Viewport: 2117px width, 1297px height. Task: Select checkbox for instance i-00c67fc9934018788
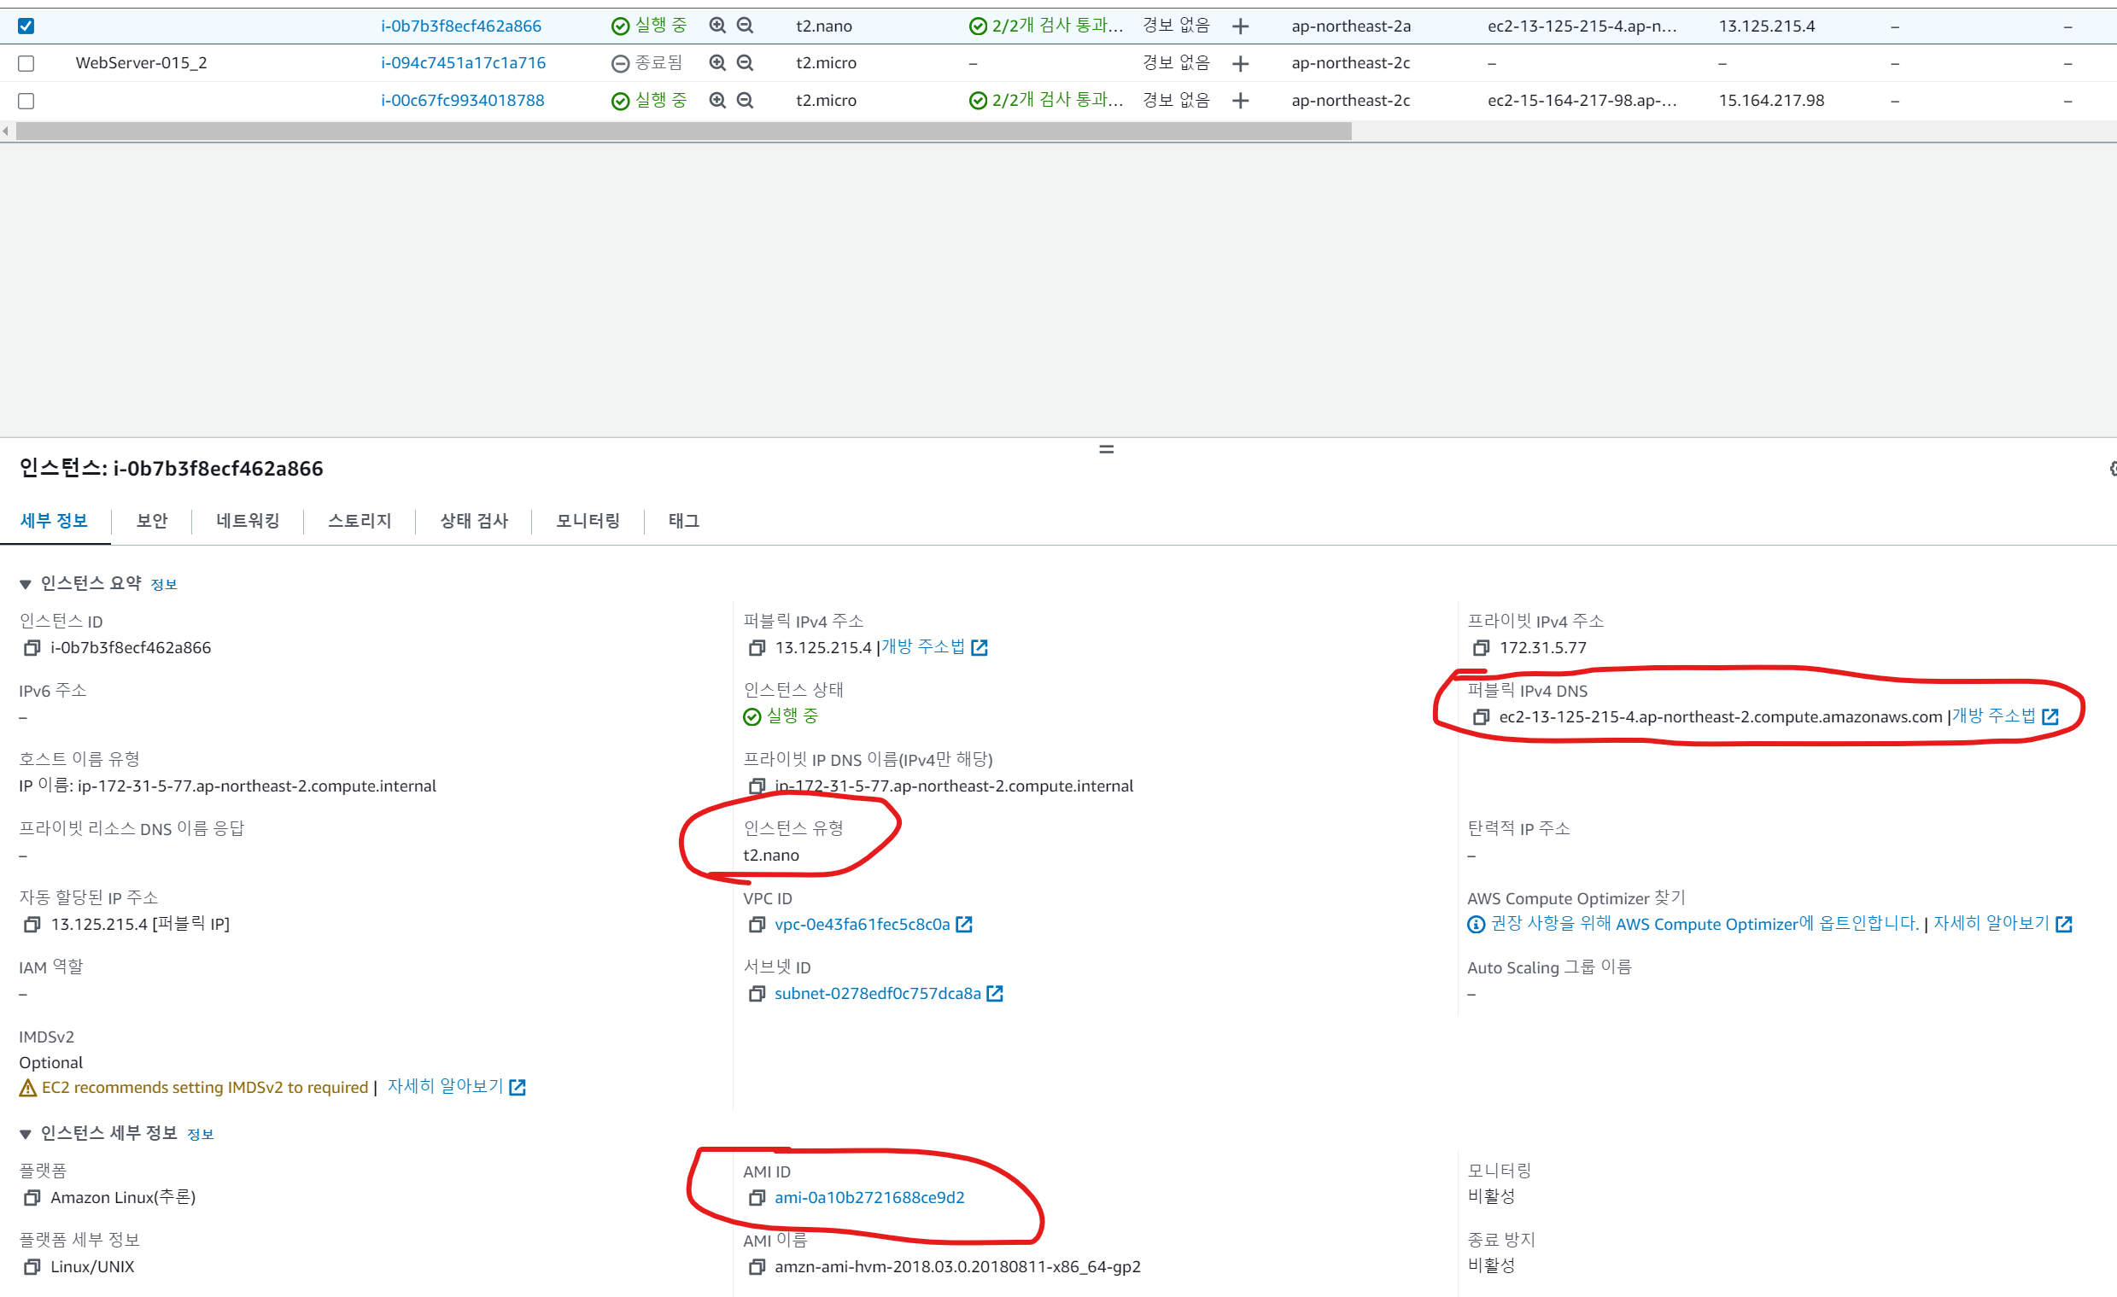pos(26,101)
